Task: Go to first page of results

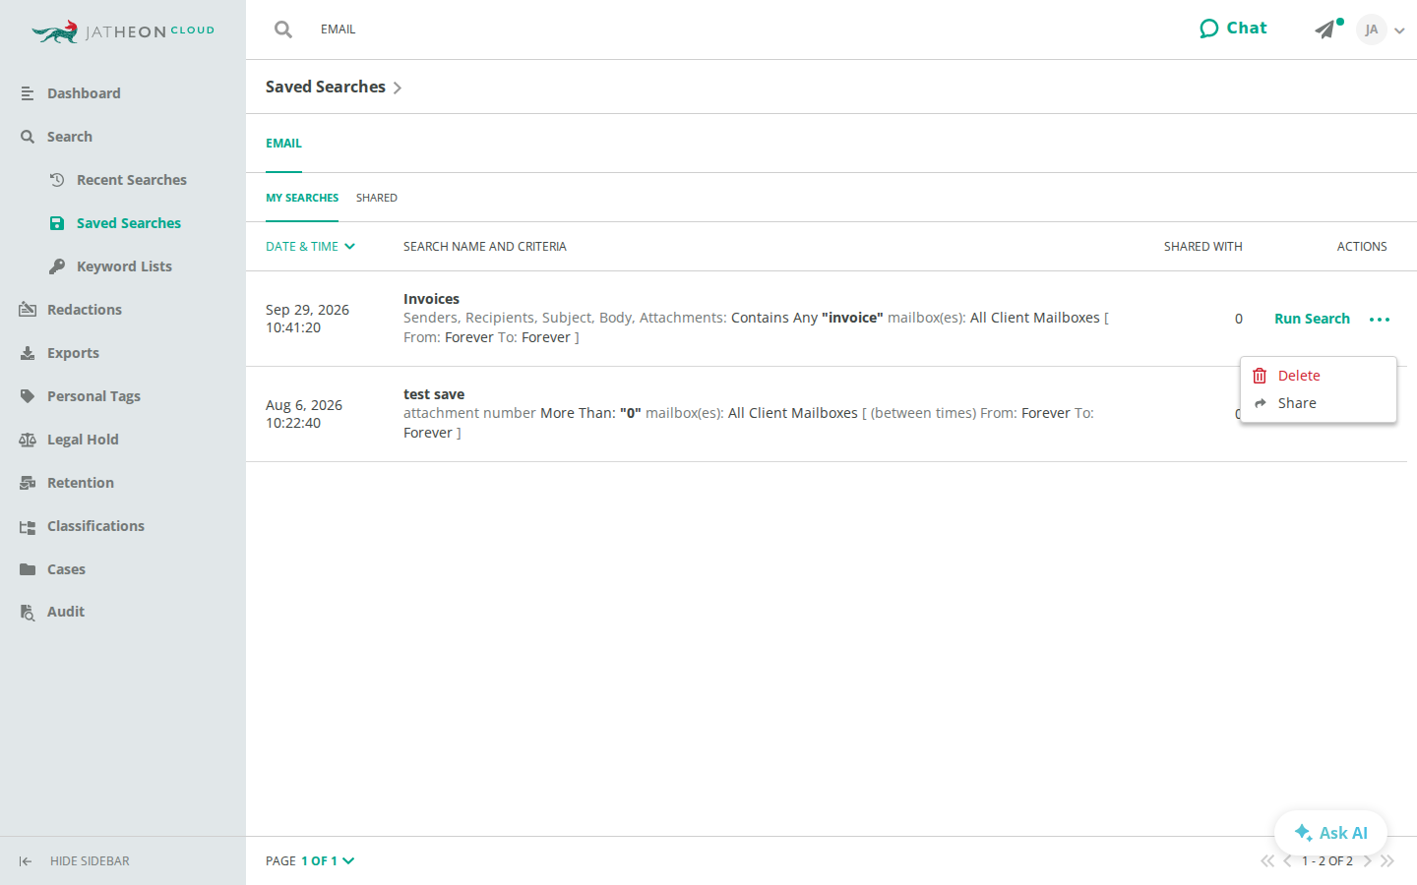Action: pyautogui.click(x=1266, y=861)
